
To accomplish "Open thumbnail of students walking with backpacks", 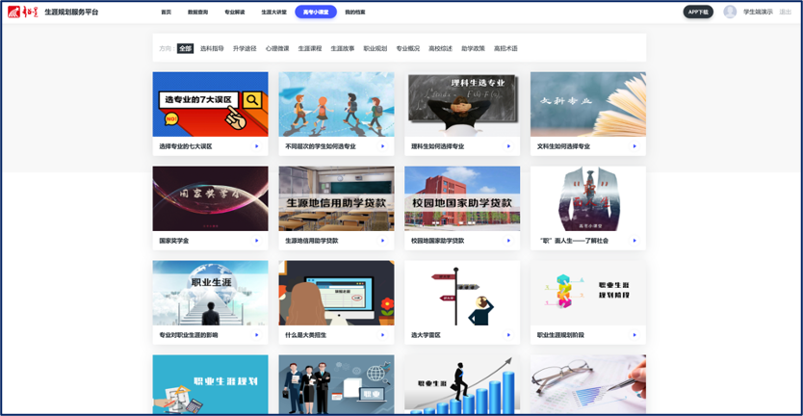I will click(336, 104).
